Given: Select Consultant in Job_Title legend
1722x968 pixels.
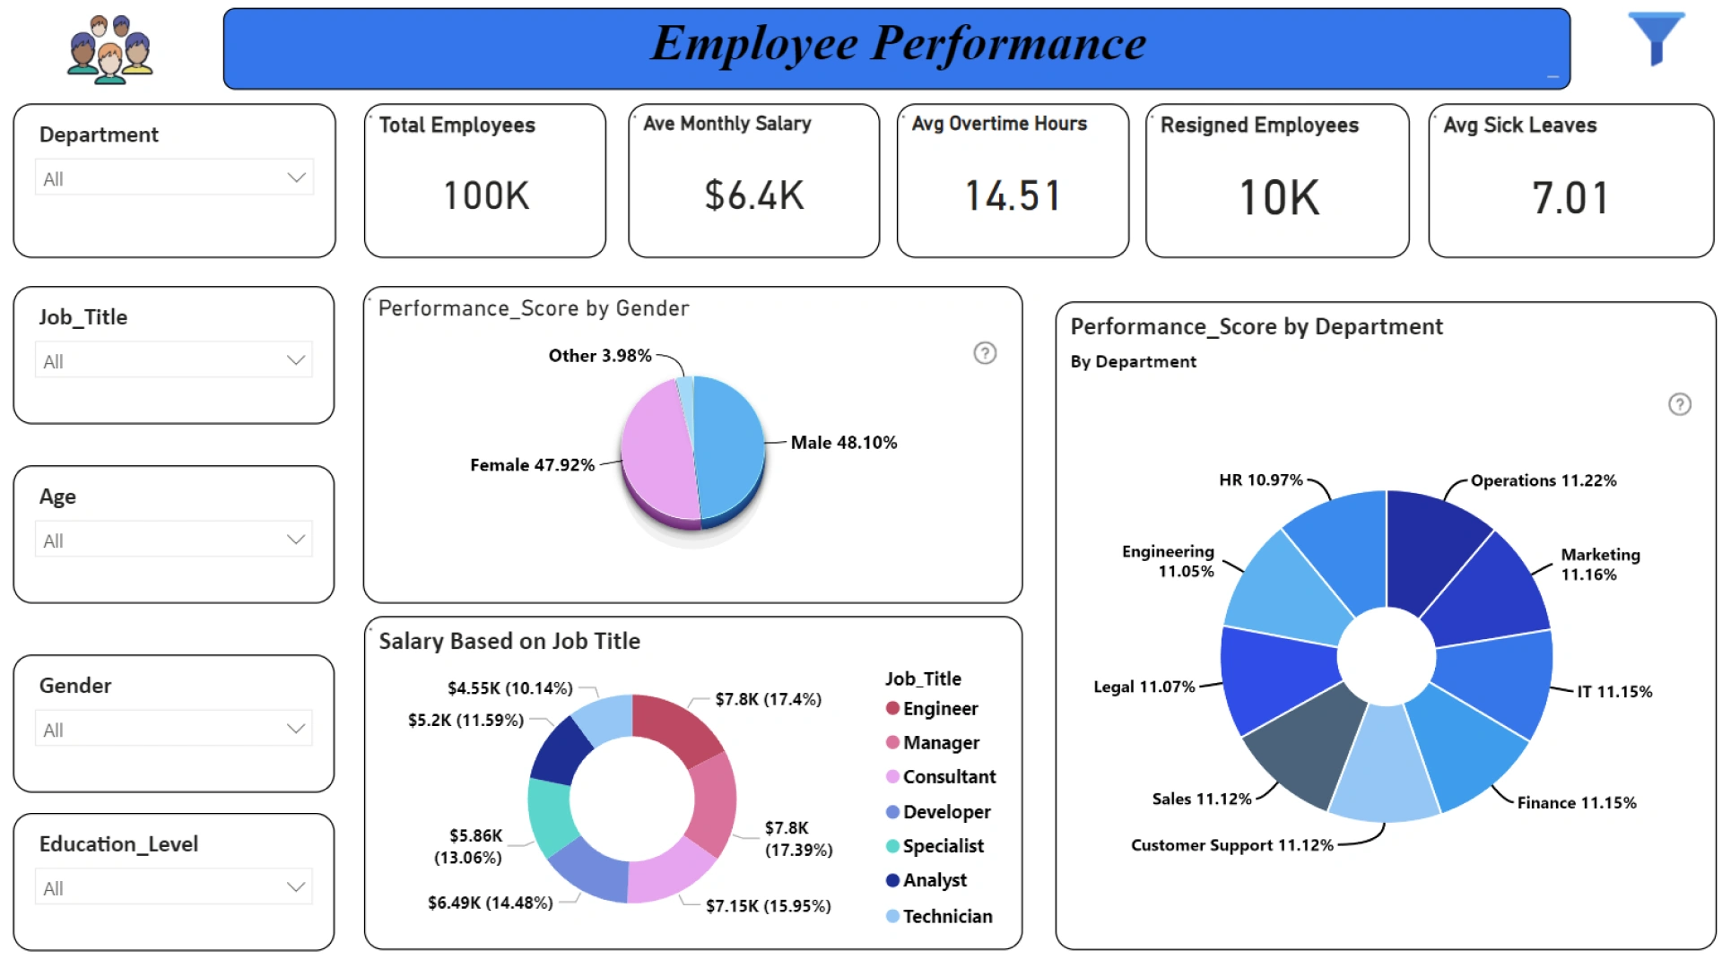Looking at the screenshot, I should point(940,776).
